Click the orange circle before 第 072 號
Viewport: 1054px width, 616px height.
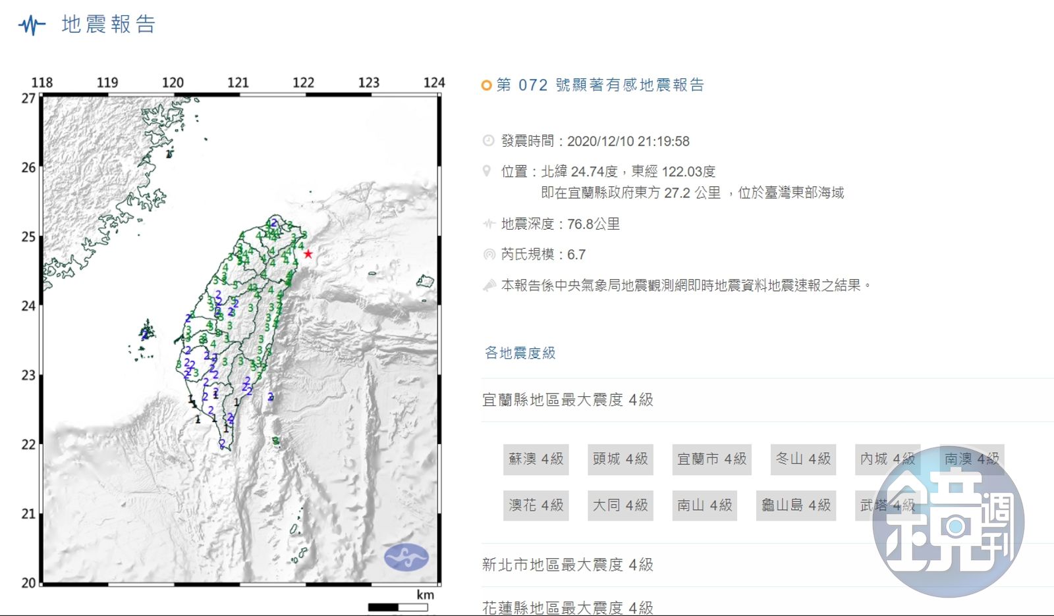pyautogui.click(x=487, y=86)
